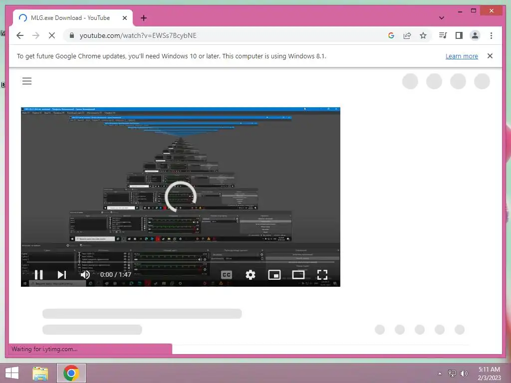This screenshot has height=383, width=511.
Task: Select the MLG.exe Download - YouTube tab
Action: (x=70, y=18)
